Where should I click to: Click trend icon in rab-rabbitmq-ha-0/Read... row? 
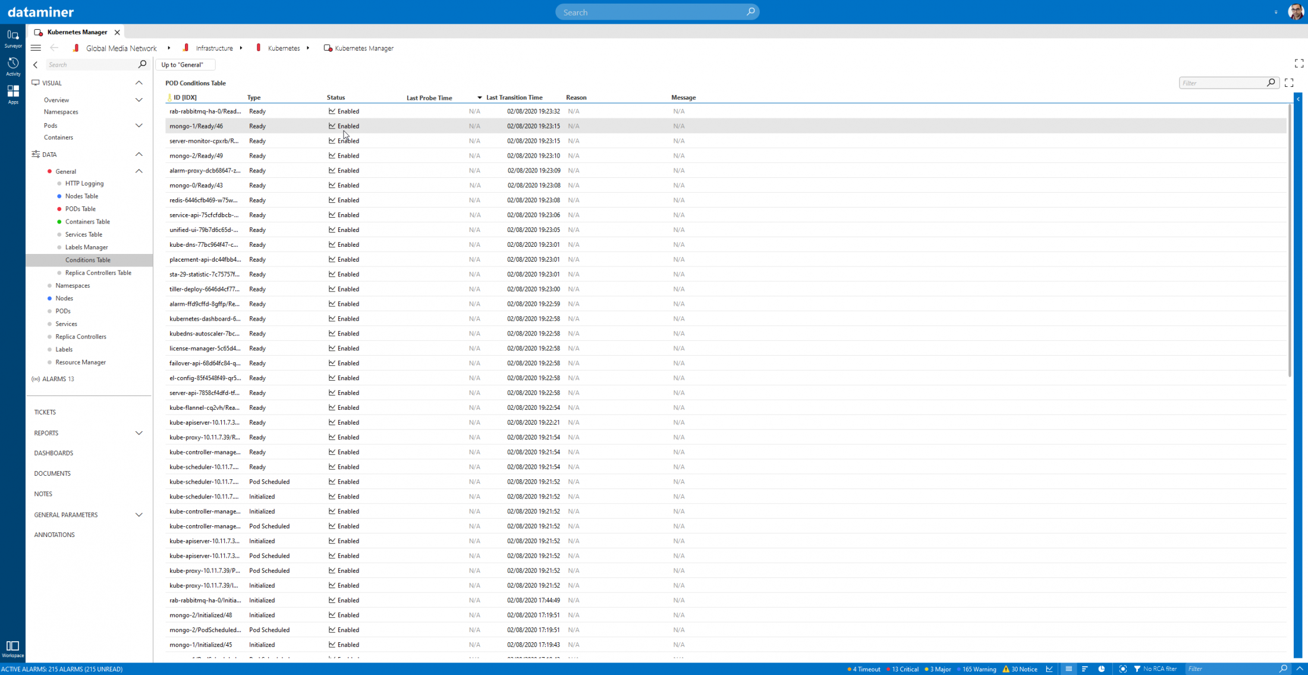[332, 111]
